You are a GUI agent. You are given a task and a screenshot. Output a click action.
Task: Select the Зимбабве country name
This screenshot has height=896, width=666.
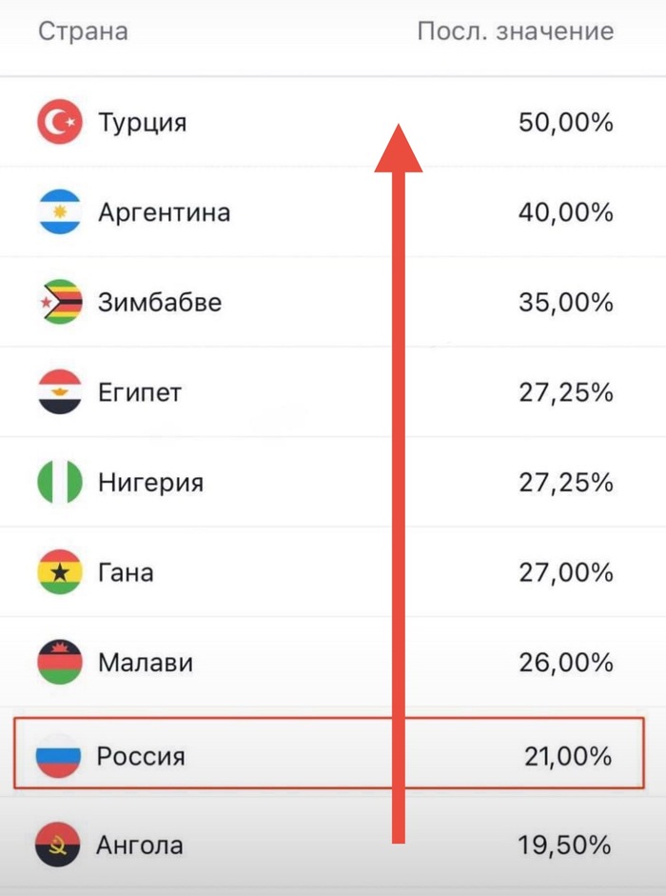tap(160, 303)
